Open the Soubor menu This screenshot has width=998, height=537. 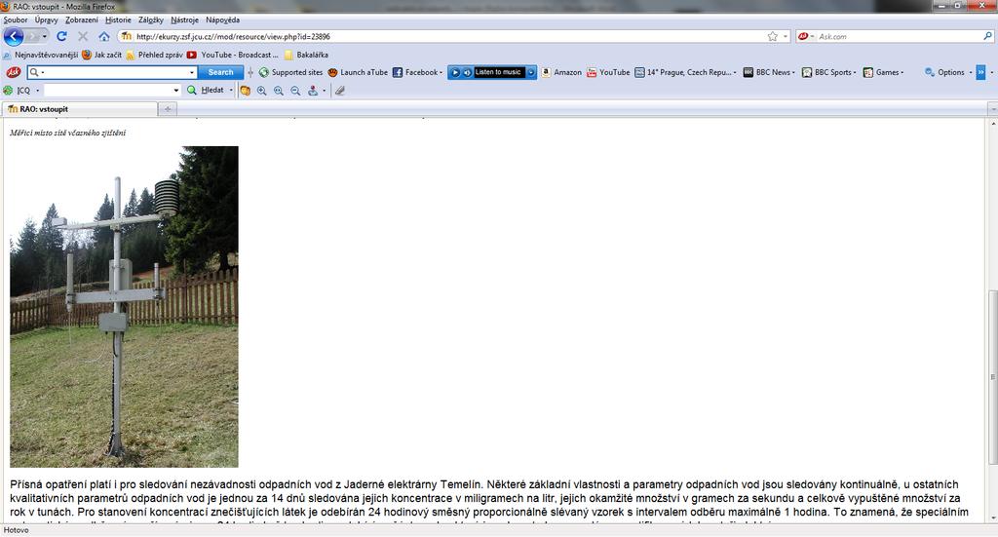(x=16, y=19)
